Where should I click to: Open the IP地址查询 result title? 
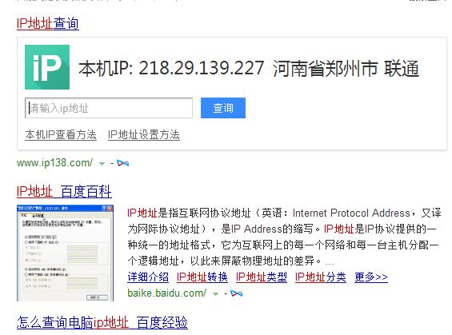pyautogui.click(x=47, y=23)
